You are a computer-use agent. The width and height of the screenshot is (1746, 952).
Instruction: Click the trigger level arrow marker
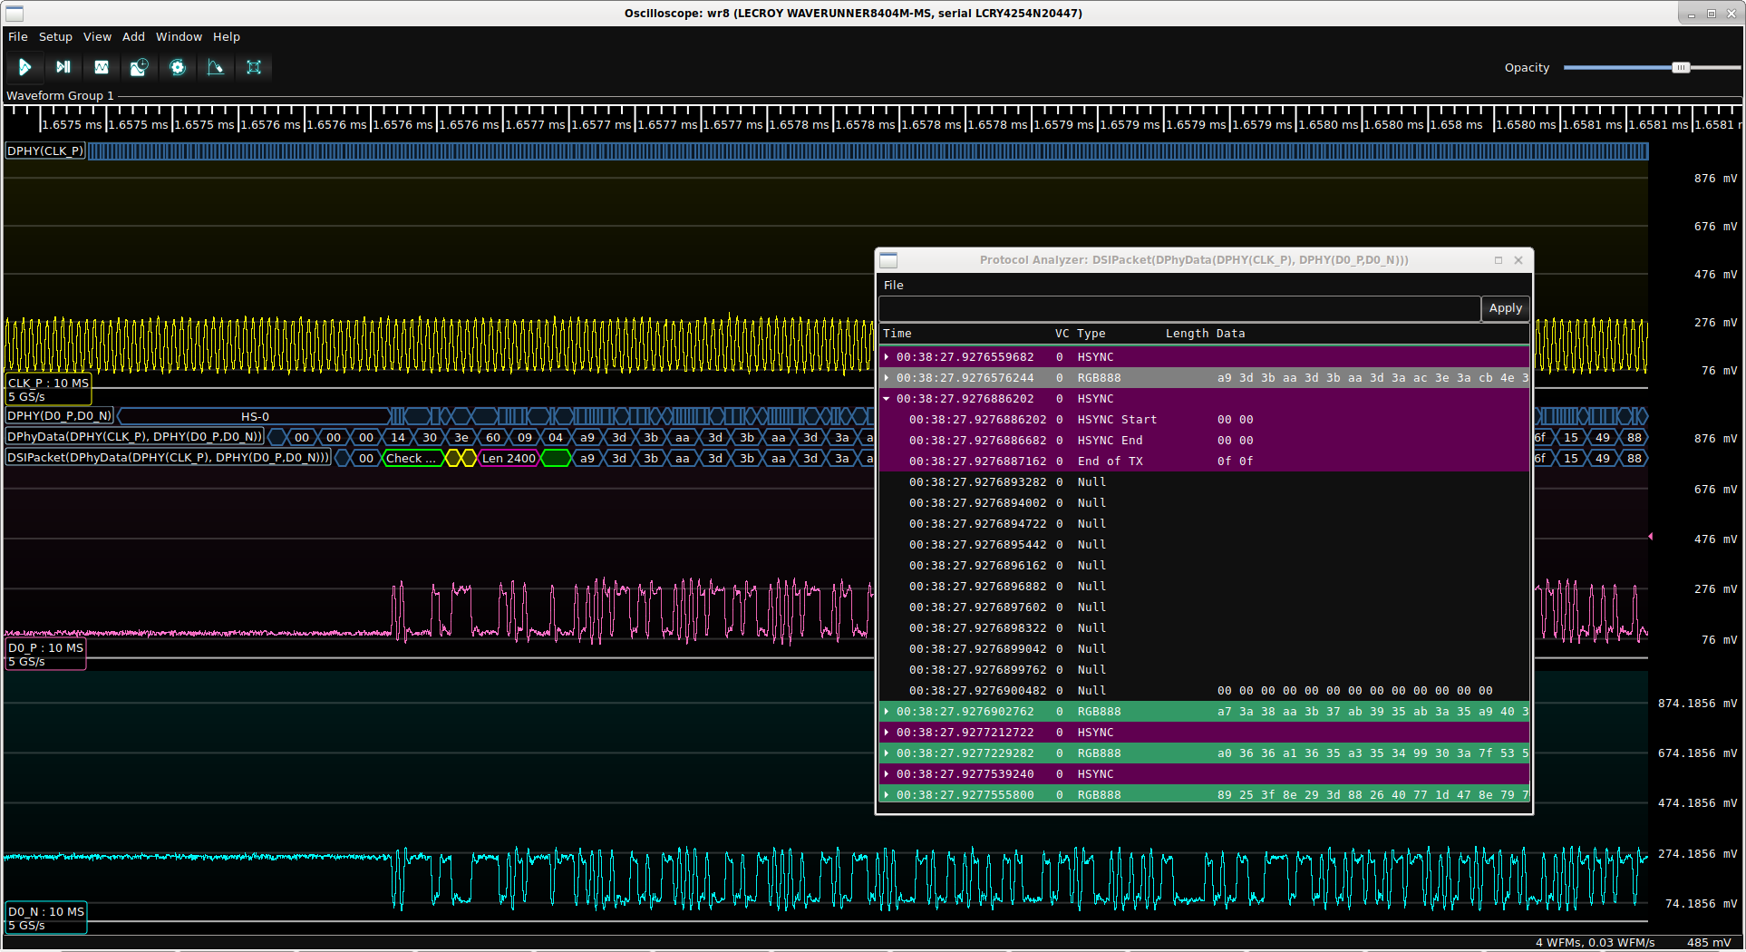[x=1650, y=537]
